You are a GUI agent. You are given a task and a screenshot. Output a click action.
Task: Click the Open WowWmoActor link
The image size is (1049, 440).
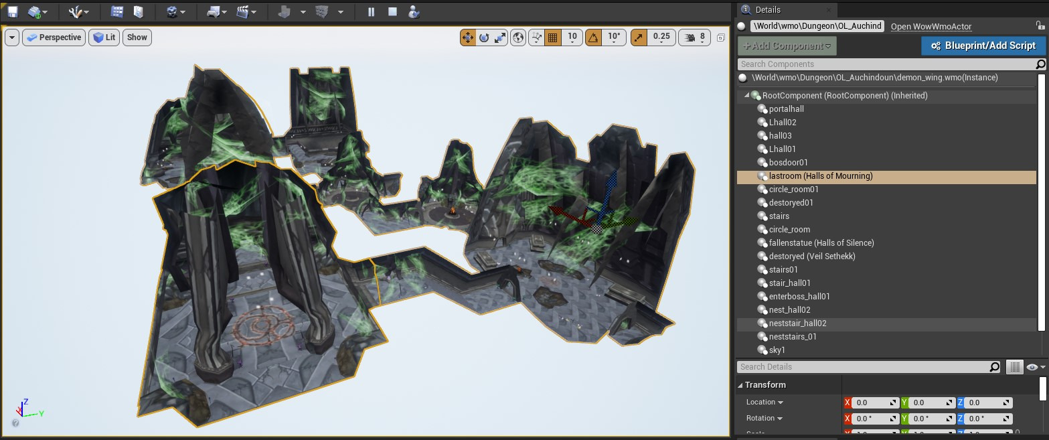[x=931, y=27]
